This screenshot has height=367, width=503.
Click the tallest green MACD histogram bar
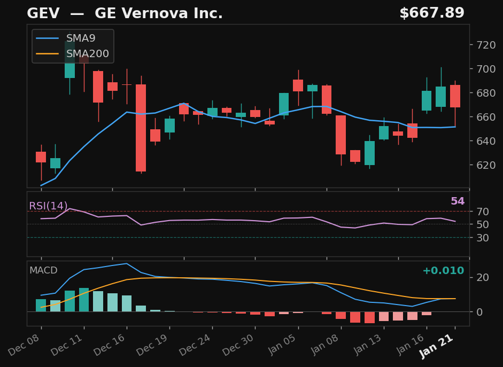[84, 300]
